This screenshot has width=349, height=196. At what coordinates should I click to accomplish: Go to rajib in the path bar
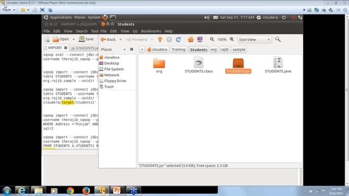tap(224, 50)
